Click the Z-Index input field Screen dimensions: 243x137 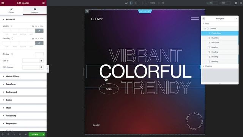tap(39, 54)
